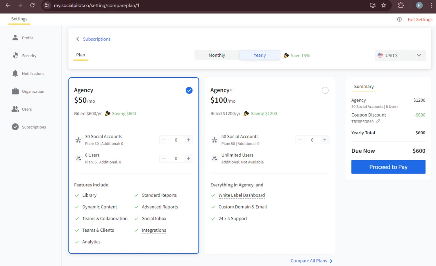
Task: Decrease Agency additional users
Action: (164, 158)
